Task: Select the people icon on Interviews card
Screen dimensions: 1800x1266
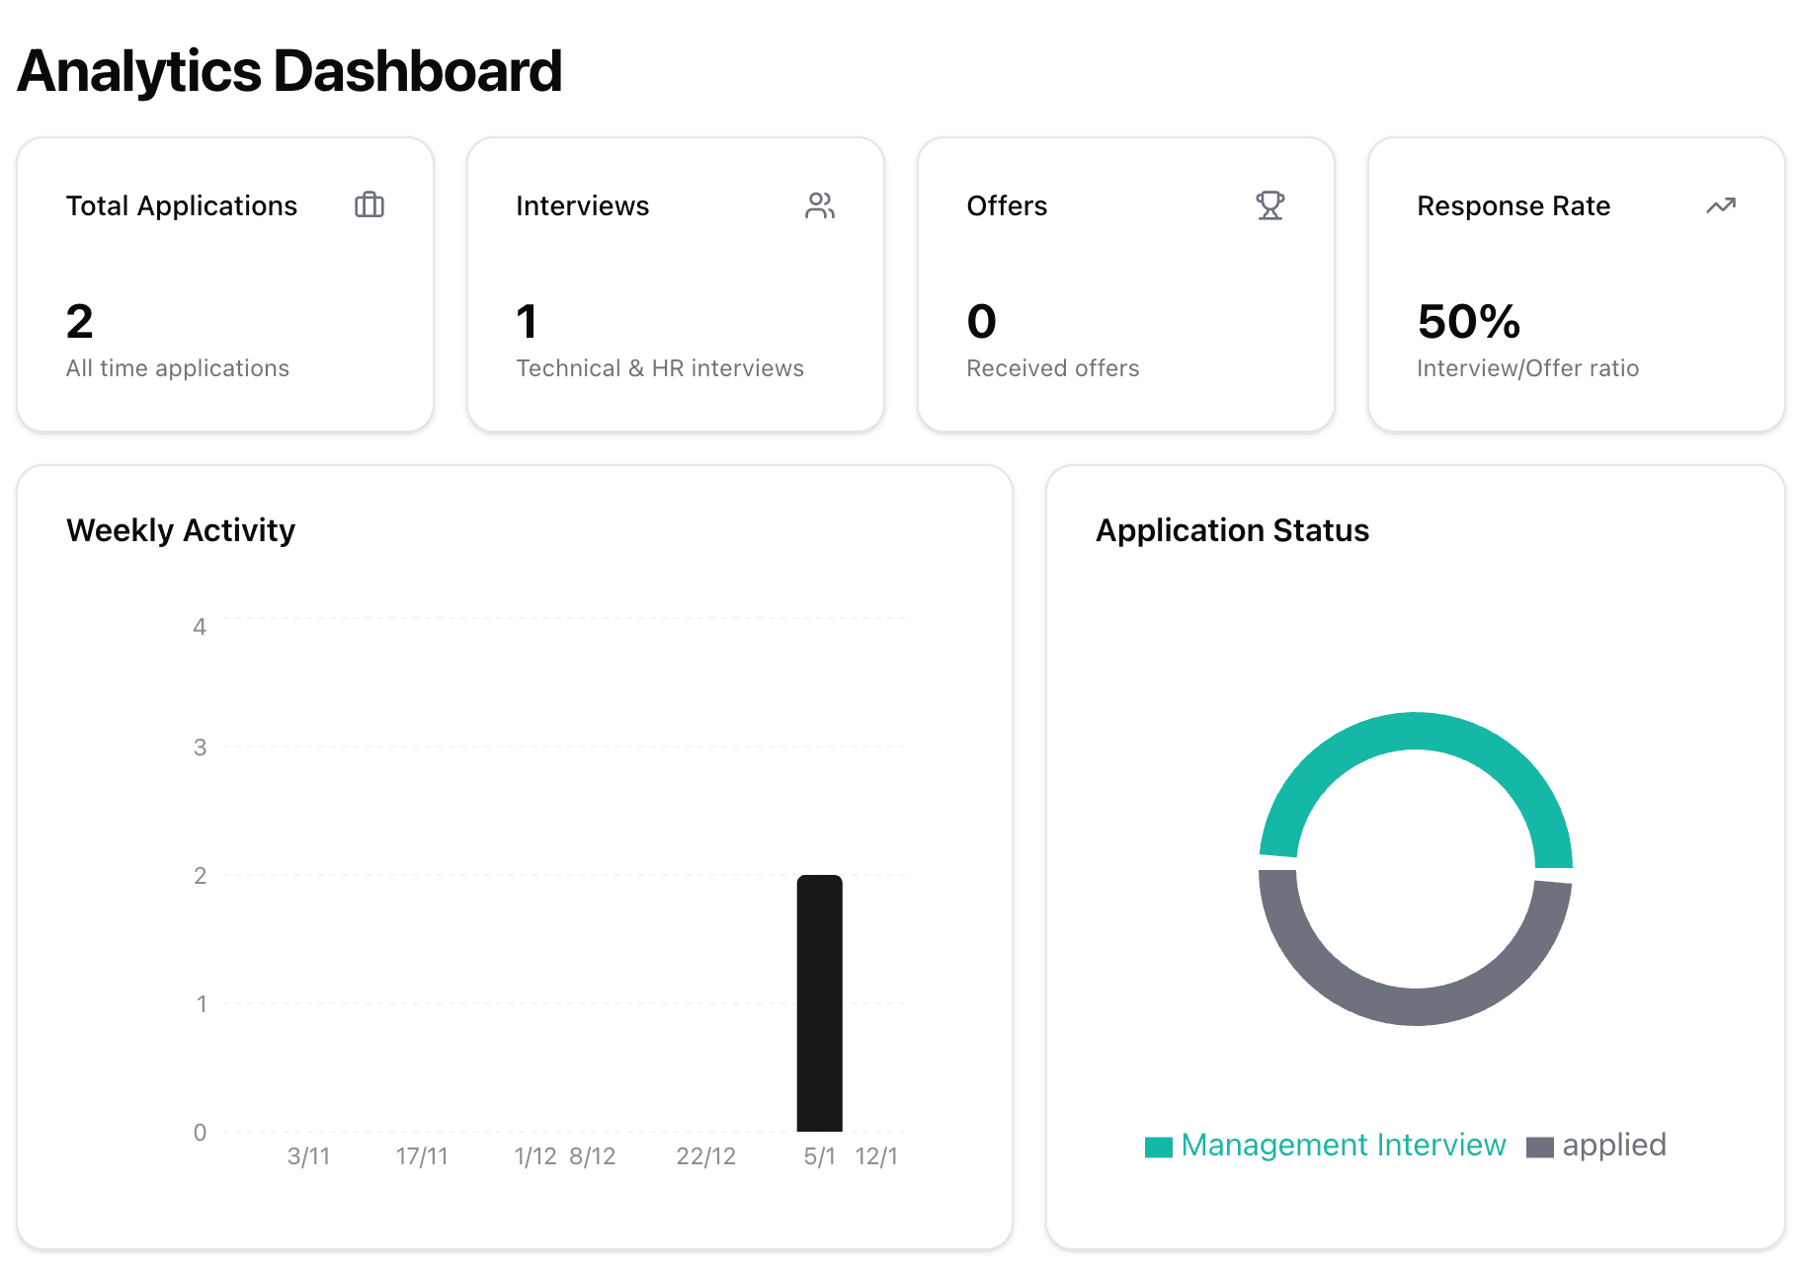Action: [820, 205]
